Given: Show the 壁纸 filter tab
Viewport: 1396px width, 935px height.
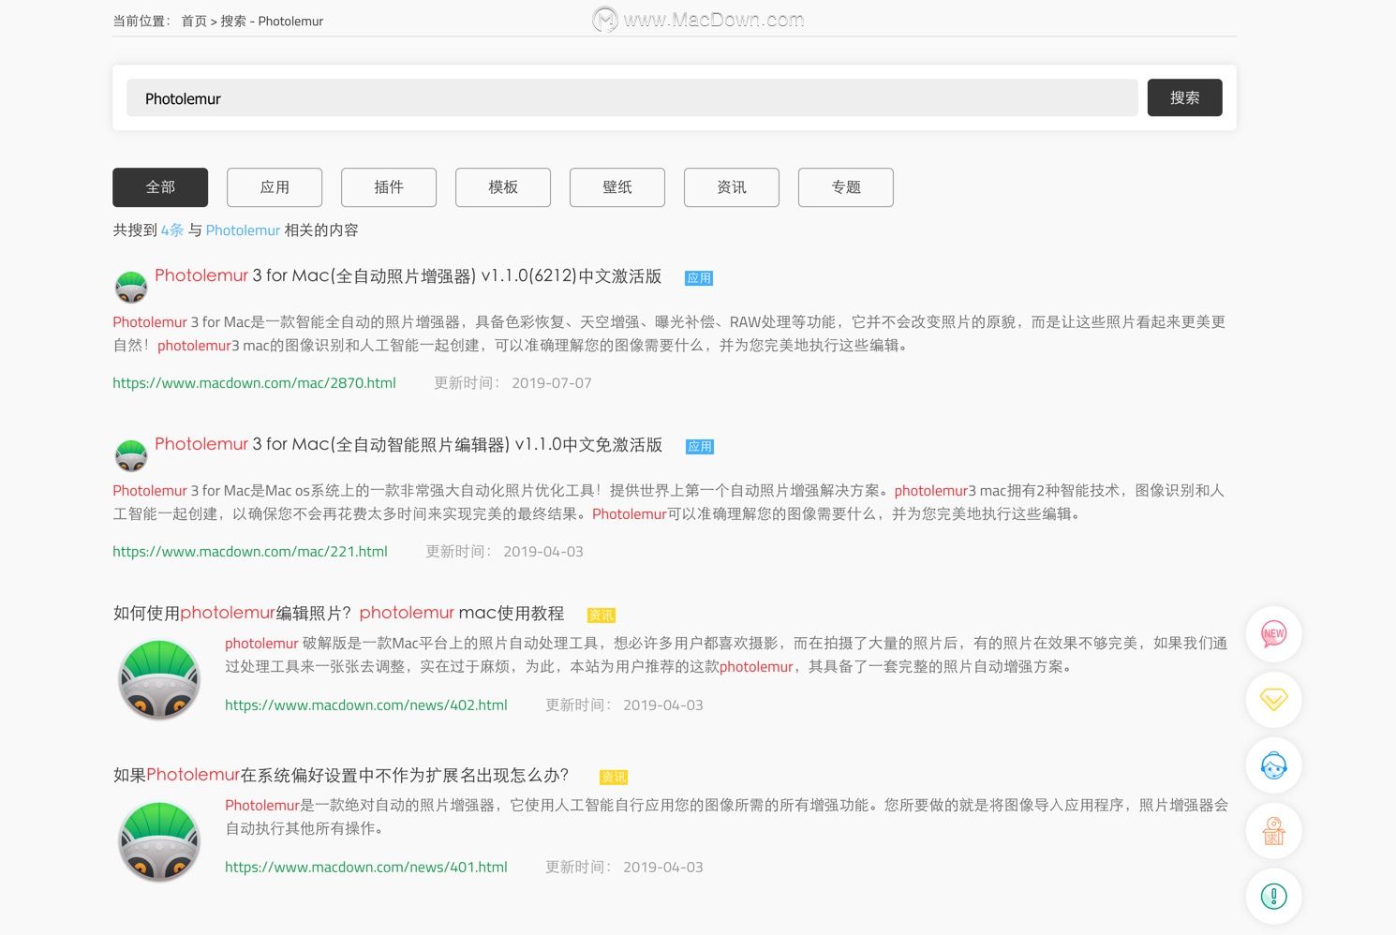Looking at the screenshot, I should 617,187.
